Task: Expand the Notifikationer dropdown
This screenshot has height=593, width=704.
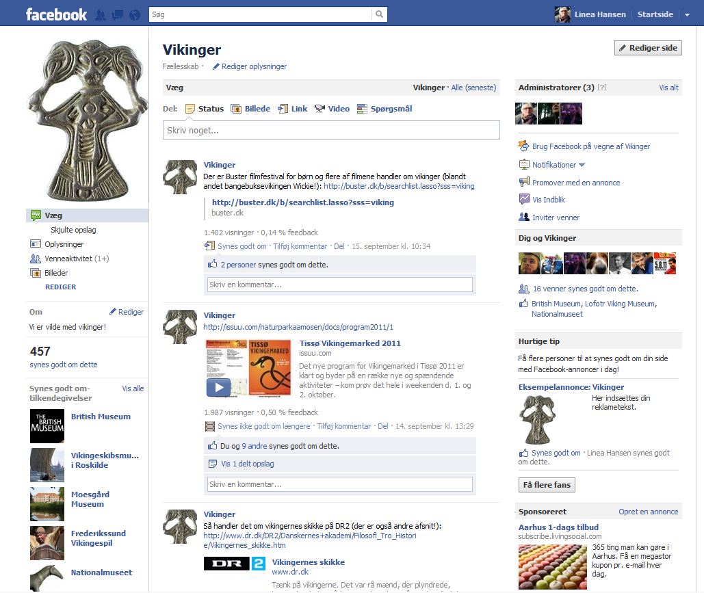Action: 582,165
